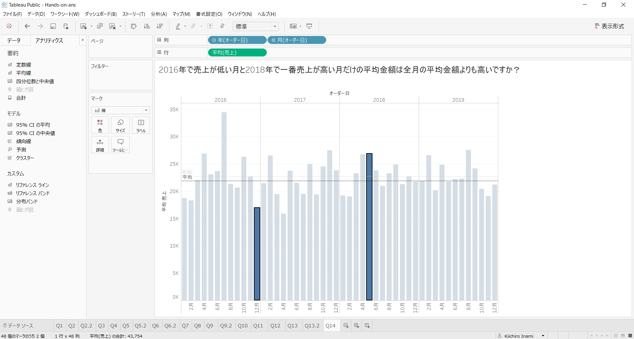
Task: Open the ツールヒント (tooltip) mark card
Action: pos(121,145)
